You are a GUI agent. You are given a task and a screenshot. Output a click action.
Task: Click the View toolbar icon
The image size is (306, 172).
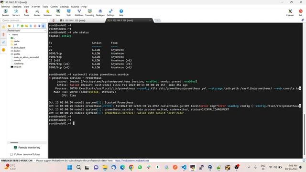58,13
